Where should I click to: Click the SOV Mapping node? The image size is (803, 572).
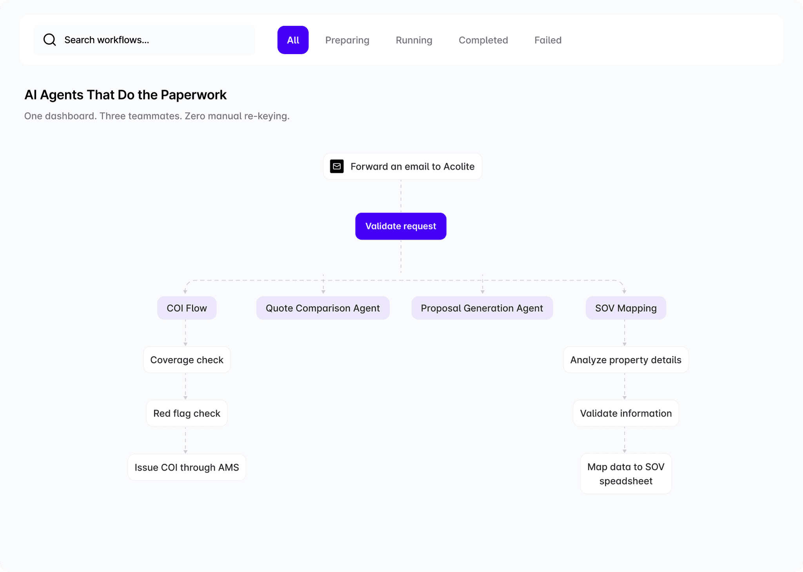click(625, 308)
